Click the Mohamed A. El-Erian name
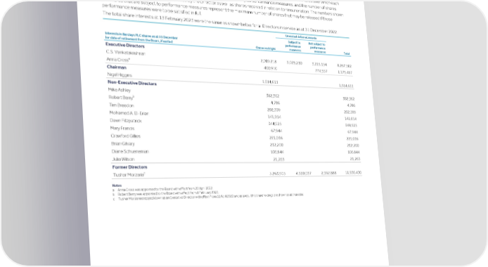This screenshot has height=267, width=488. (x=129, y=113)
